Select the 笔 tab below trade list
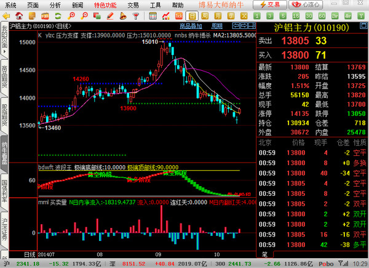Image resolution: width=369 pixels, height=268 pixels. point(264,254)
